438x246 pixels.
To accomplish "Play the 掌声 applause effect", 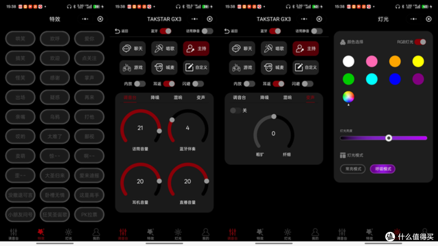I will pos(89,78).
